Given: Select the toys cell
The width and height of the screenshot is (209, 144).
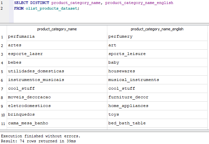Looking at the screenshot, I should [157, 115].
